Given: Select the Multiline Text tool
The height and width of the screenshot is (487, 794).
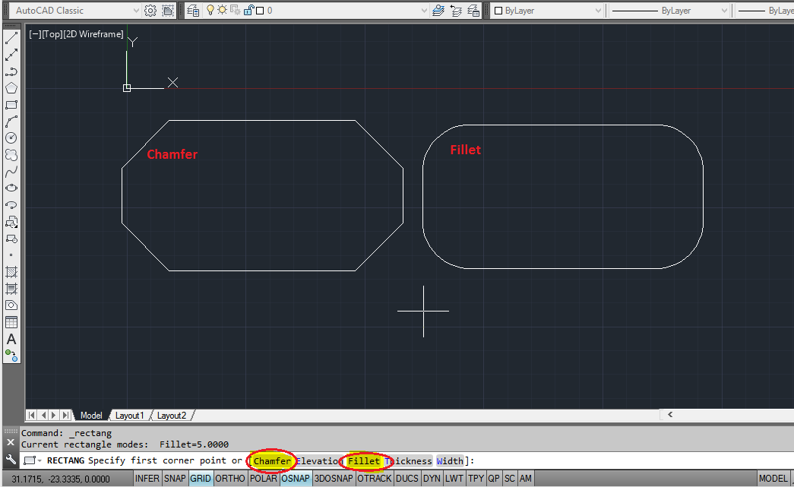Looking at the screenshot, I should (x=11, y=339).
